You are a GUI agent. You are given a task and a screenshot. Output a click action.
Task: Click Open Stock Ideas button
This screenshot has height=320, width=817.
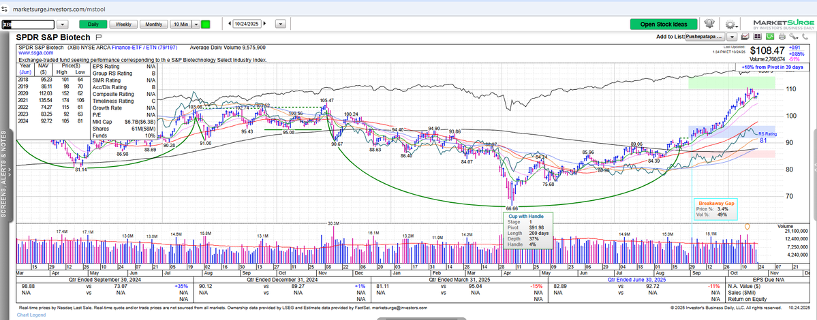pos(663,24)
